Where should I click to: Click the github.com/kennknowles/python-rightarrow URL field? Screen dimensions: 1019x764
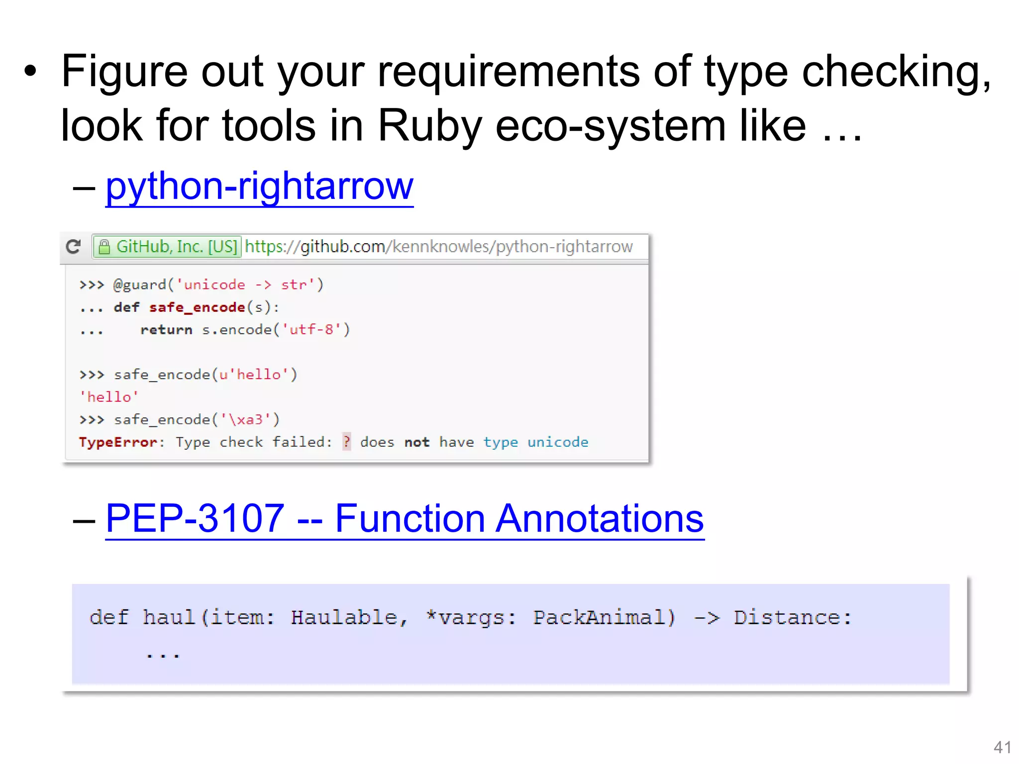click(439, 247)
